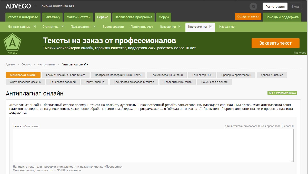
Task: Open Проверить ИКС сайта tool
Action: pyautogui.click(x=178, y=82)
